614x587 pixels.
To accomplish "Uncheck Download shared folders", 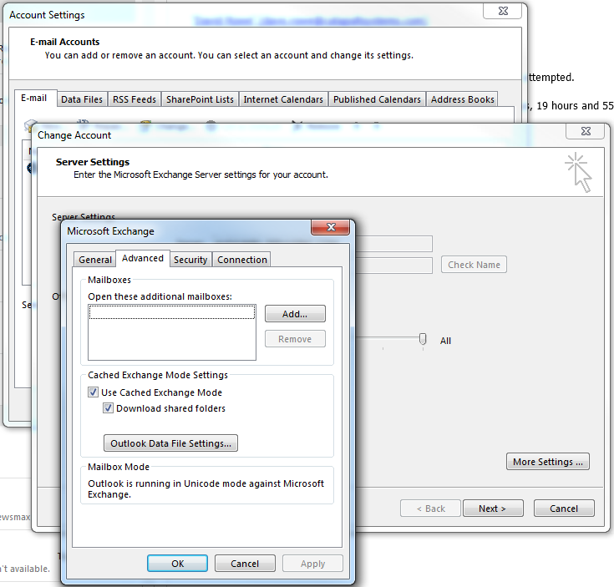I will pyautogui.click(x=108, y=408).
